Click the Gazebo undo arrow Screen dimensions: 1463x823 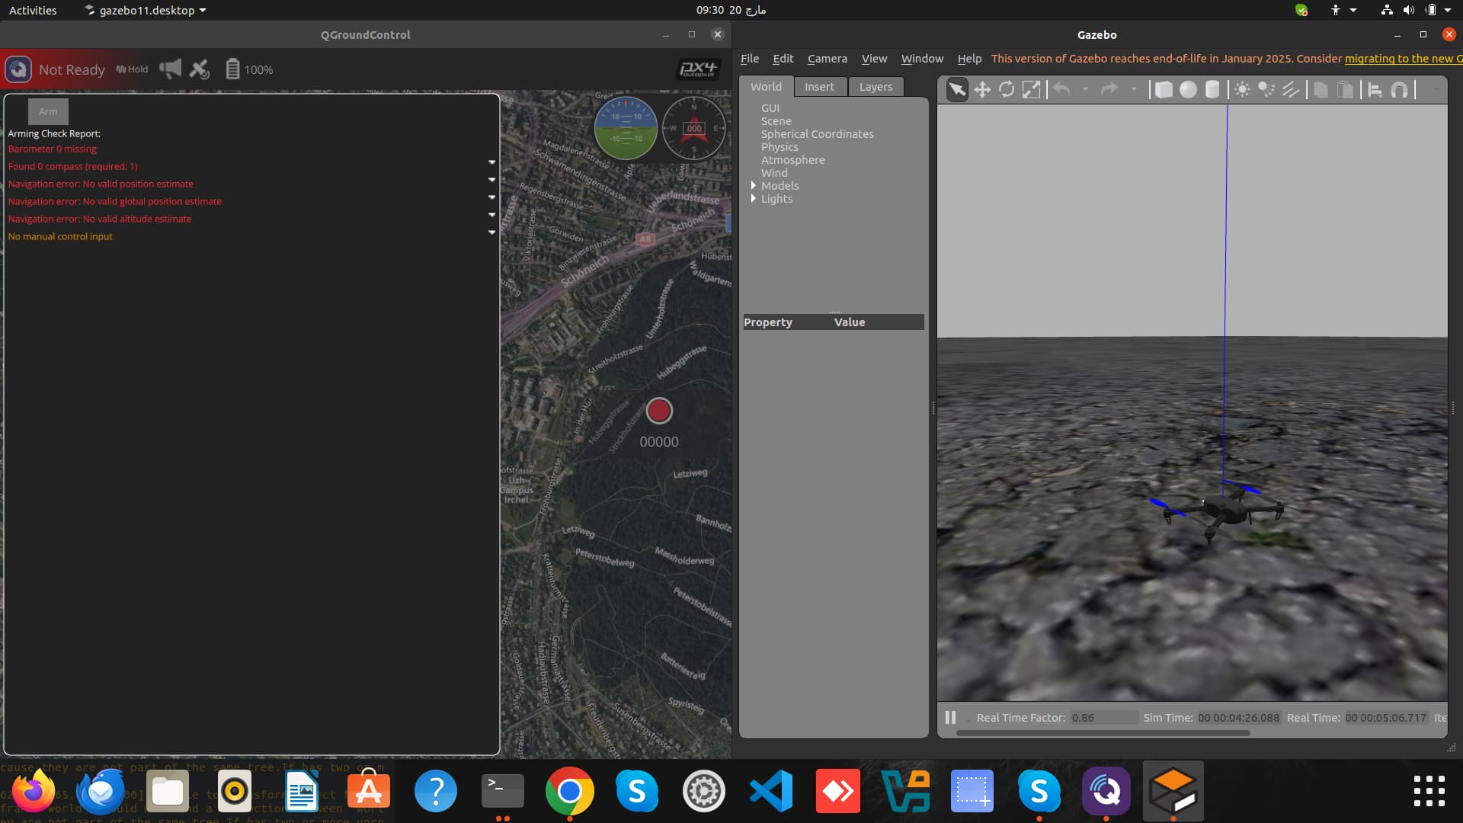[1061, 89]
